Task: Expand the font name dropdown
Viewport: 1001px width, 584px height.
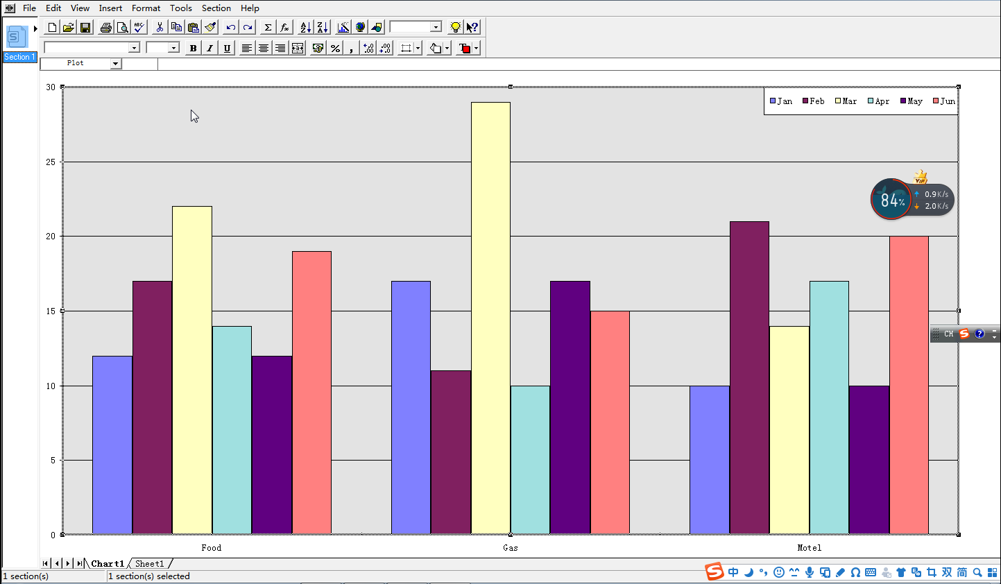Action: click(134, 48)
